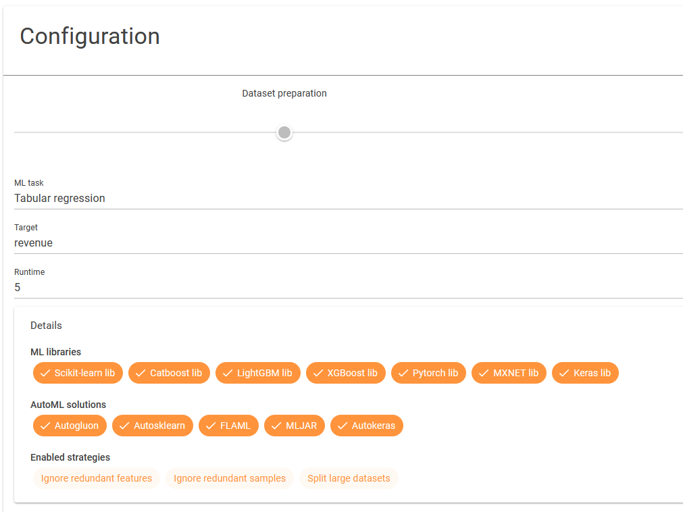Disable the Pytorch lib chip

click(428, 373)
